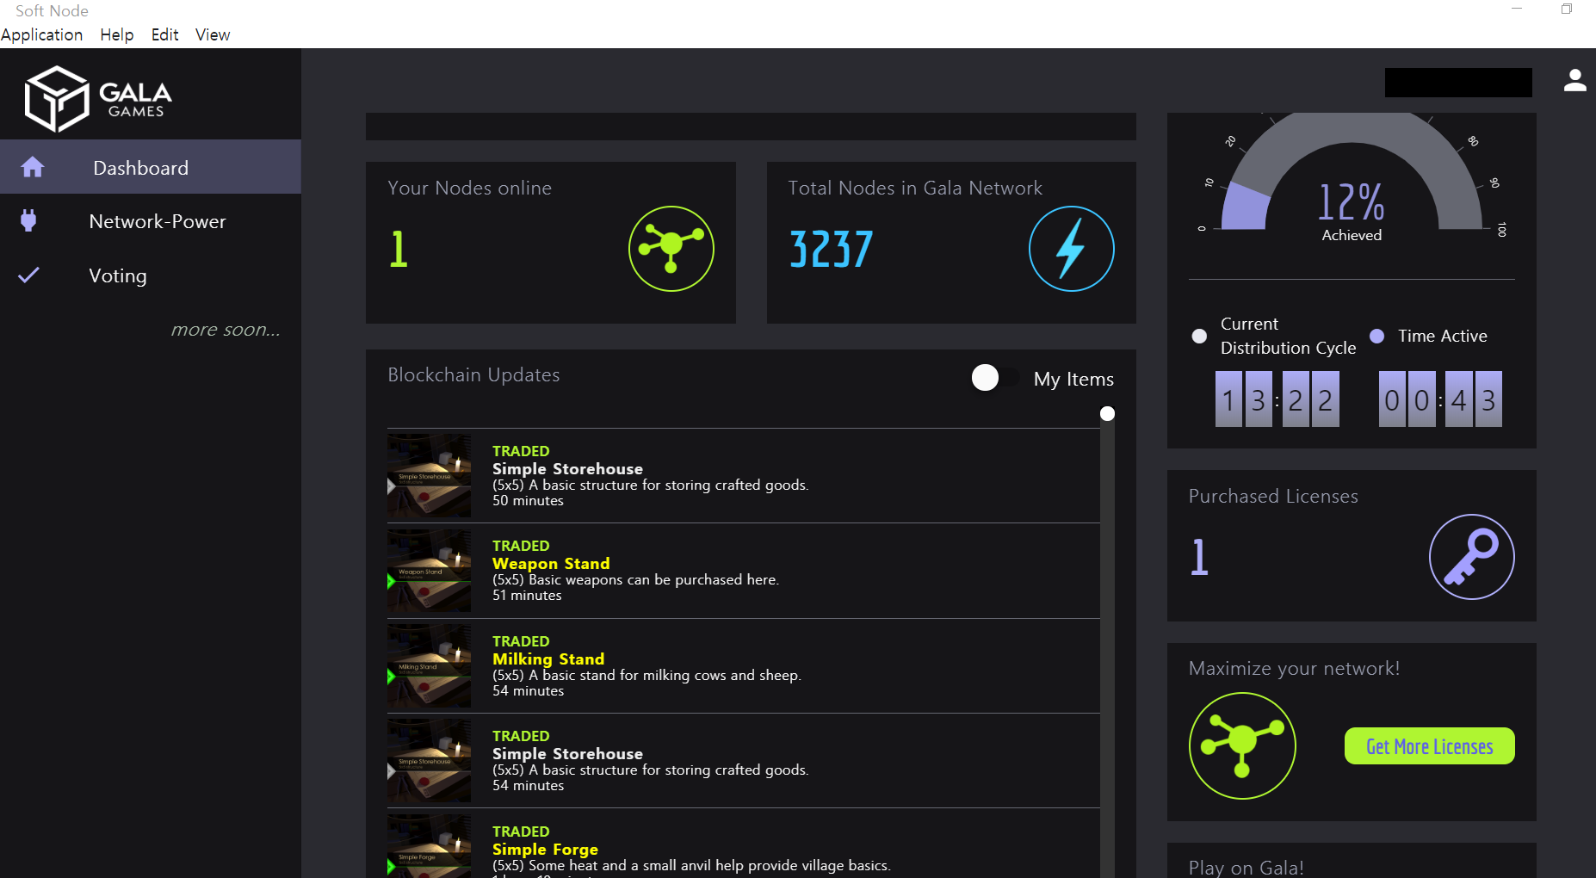Open the Application menu
Viewport: 1596px width, 878px height.
[42, 34]
